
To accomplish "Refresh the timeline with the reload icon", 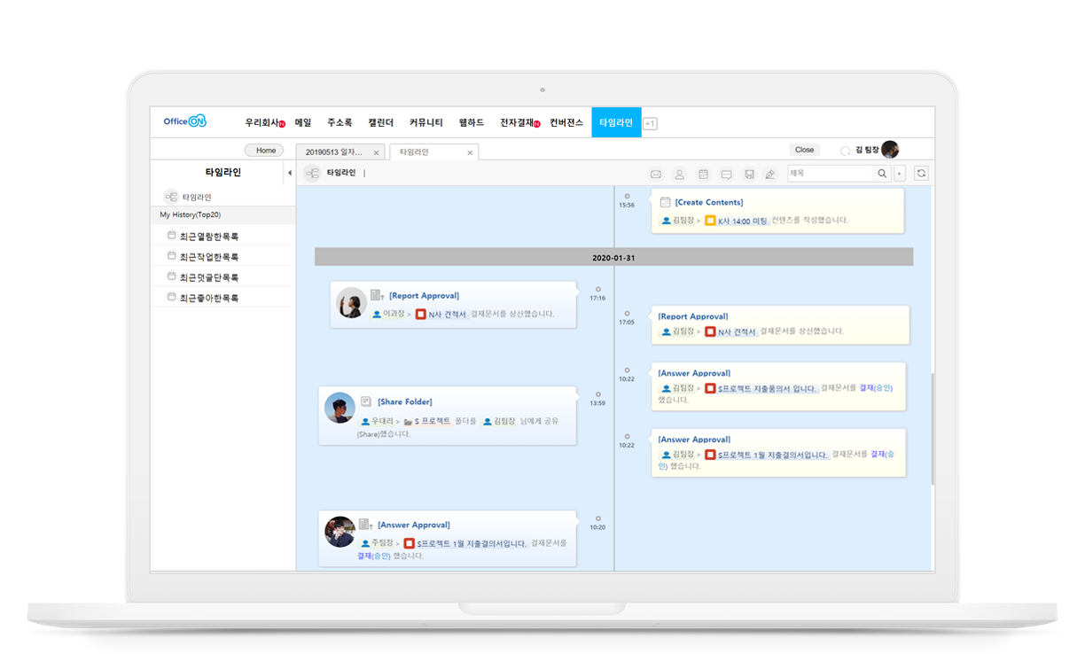I will point(922,174).
